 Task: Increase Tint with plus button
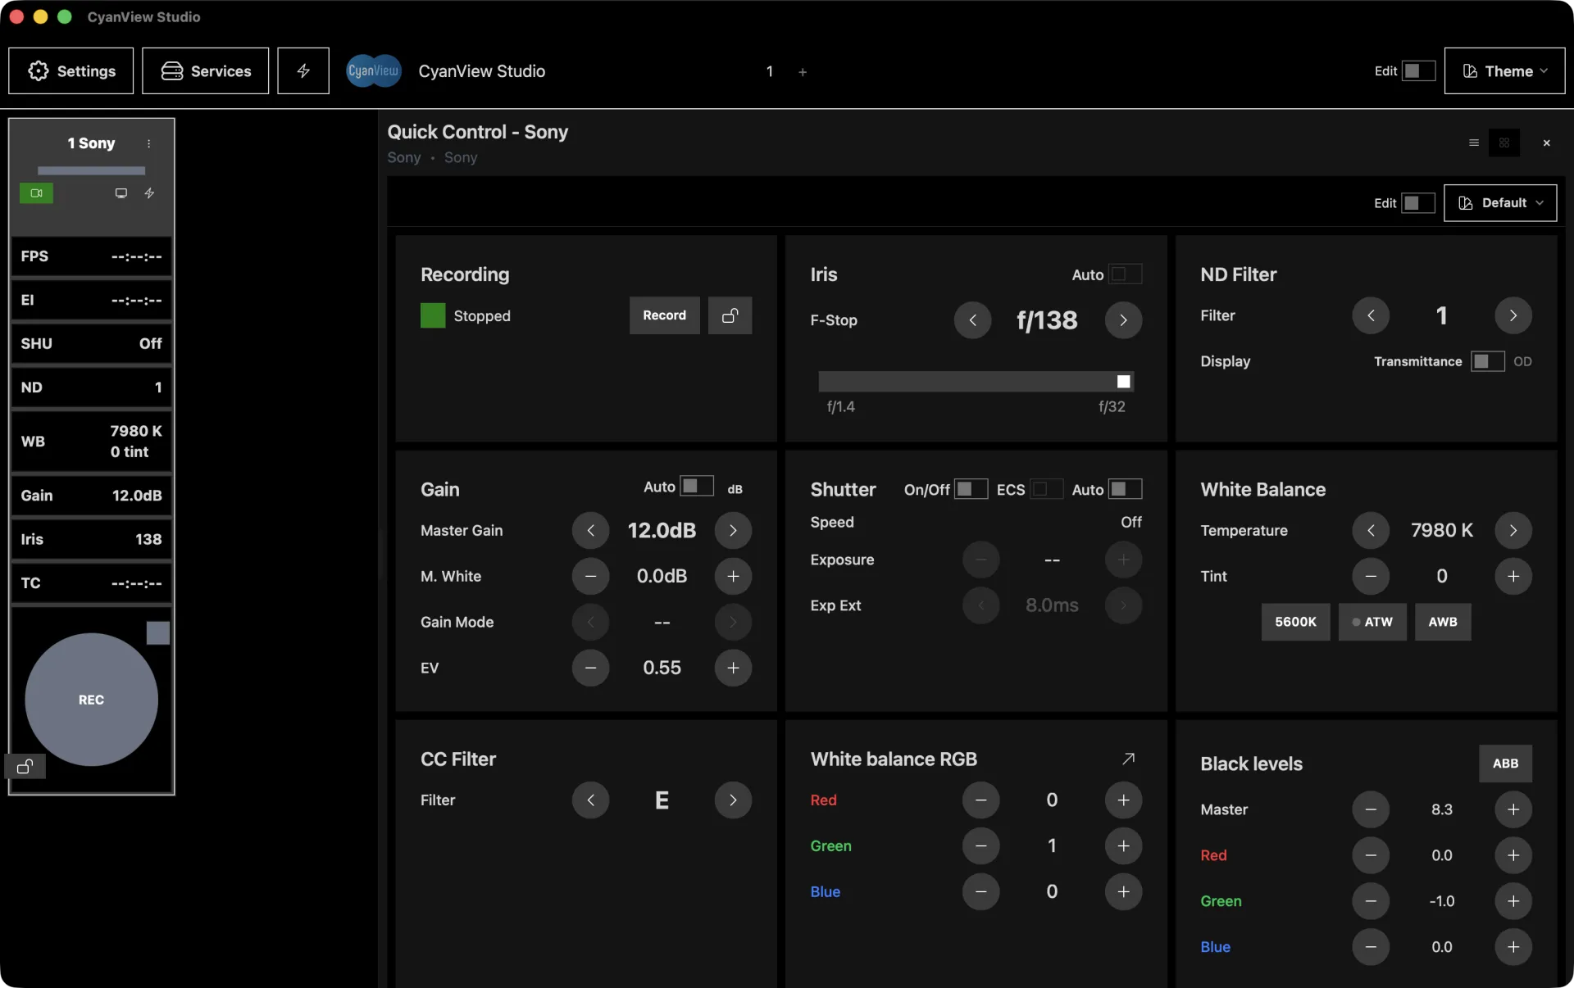[x=1513, y=576]
